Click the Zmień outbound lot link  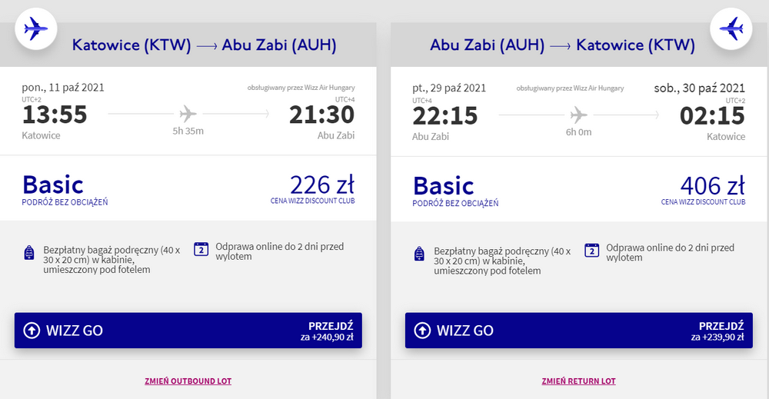click(188, 381)
